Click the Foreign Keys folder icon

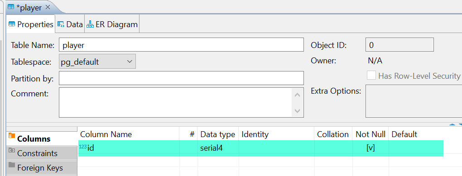(11, 164)
